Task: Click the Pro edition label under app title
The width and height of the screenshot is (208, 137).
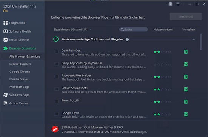Action: (5, 11)
